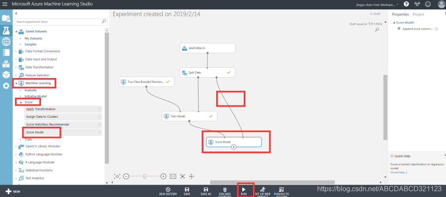This screenshot has width=446, height=197.
Task: Click Discard Changes trash button
Action: (225, 192)
